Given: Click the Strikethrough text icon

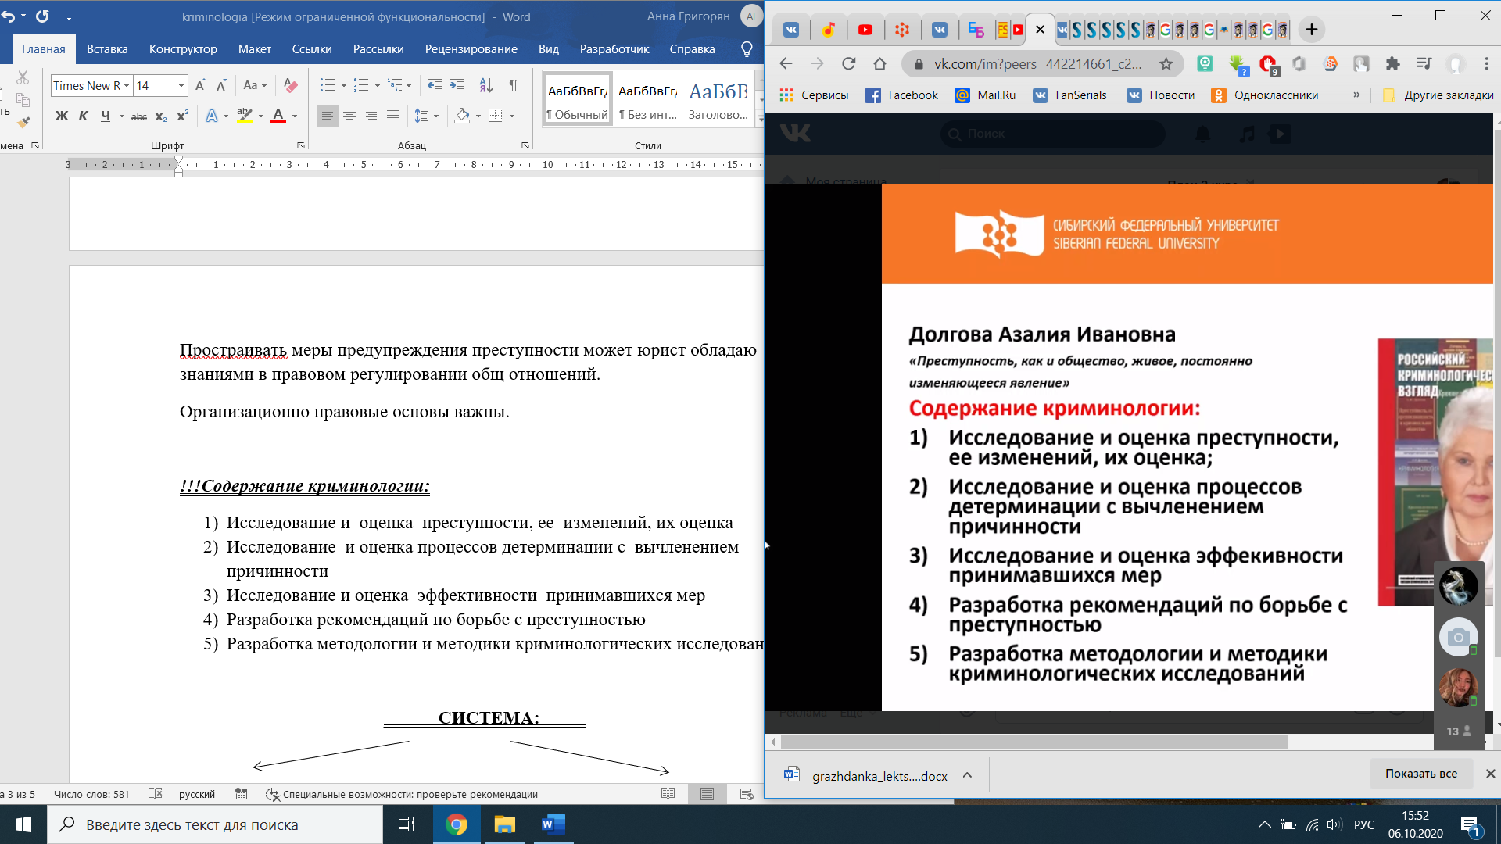Looking at the screenshot, I should pyautogui.click(x=139, y=116).
